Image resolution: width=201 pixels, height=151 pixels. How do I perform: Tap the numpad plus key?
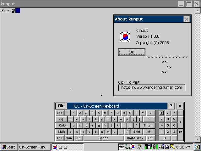click(181, 122)
